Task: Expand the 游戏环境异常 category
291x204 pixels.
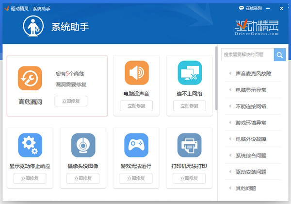Action: click(251, 122)
